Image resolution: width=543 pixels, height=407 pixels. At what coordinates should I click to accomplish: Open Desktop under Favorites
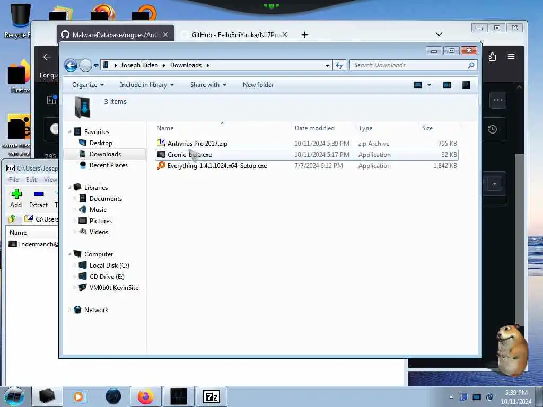(x=100, y=143)
